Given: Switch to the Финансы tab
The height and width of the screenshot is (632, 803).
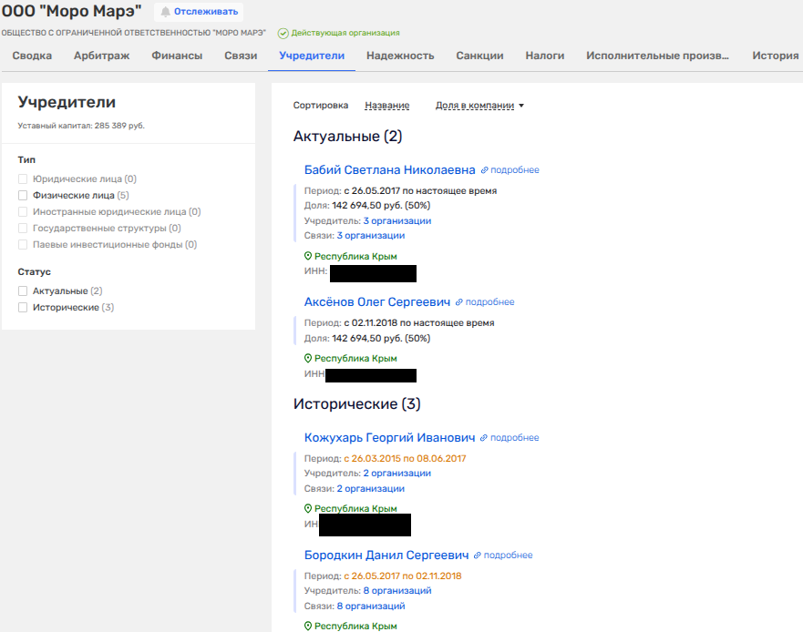Looking at the screenshot, I should [177, 56].
